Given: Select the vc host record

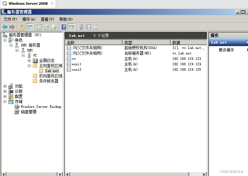Looking at the screenshot, I should [137, 59].
